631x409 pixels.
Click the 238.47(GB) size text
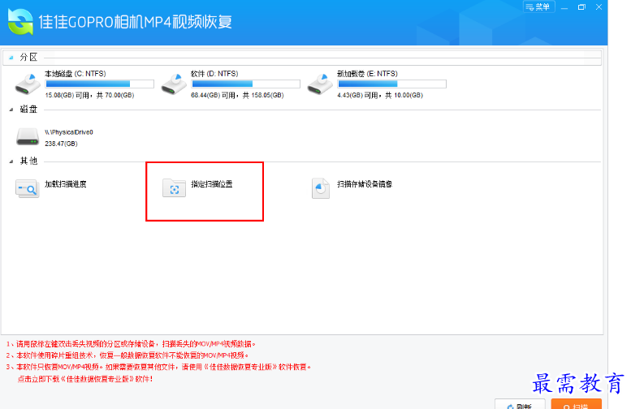point(61,144)
